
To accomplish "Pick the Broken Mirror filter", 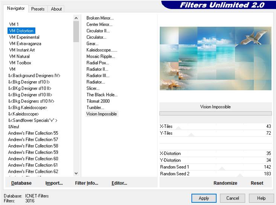I will (x=100, y=18).
